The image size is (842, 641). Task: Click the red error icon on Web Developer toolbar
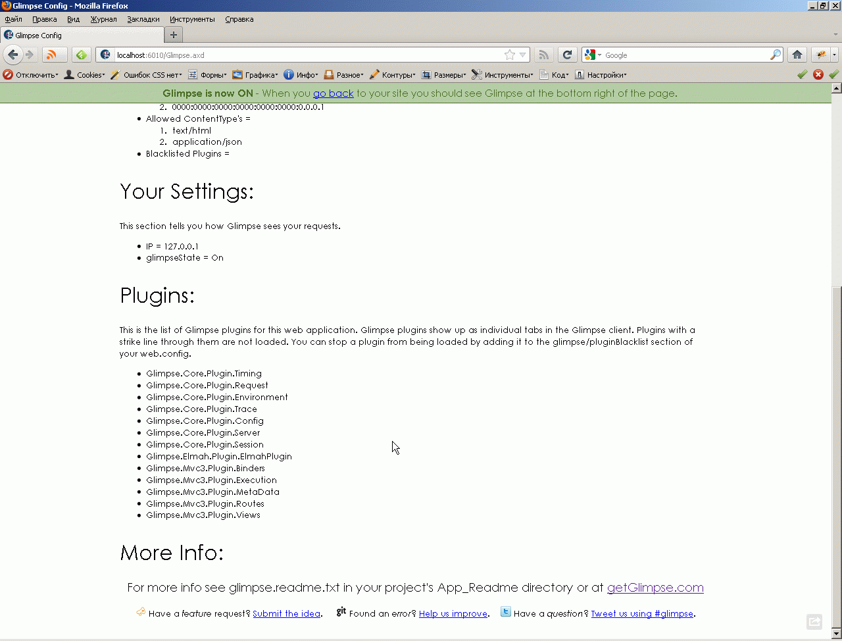pos(818,74)
